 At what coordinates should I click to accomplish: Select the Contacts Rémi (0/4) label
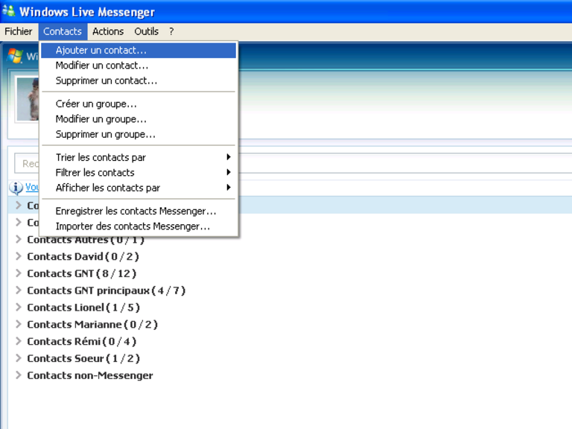pyautogui.click(x=82, y=342)
